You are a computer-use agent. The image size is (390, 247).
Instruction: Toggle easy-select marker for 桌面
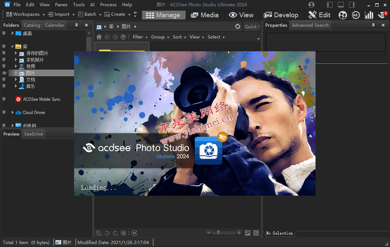click(4, 33)
